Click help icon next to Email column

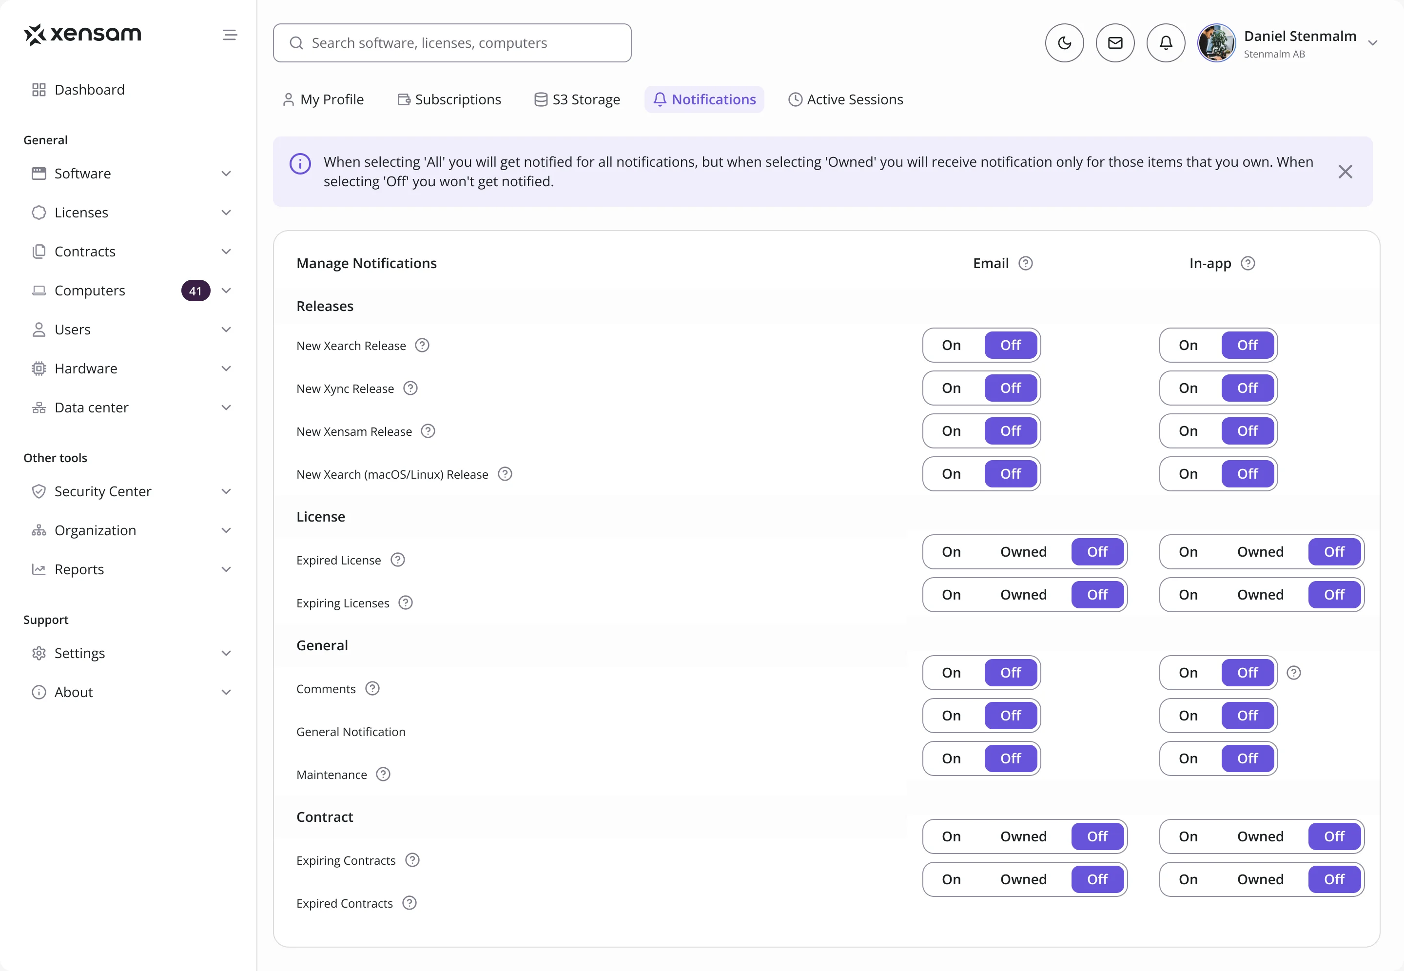tap(1026, 263)
